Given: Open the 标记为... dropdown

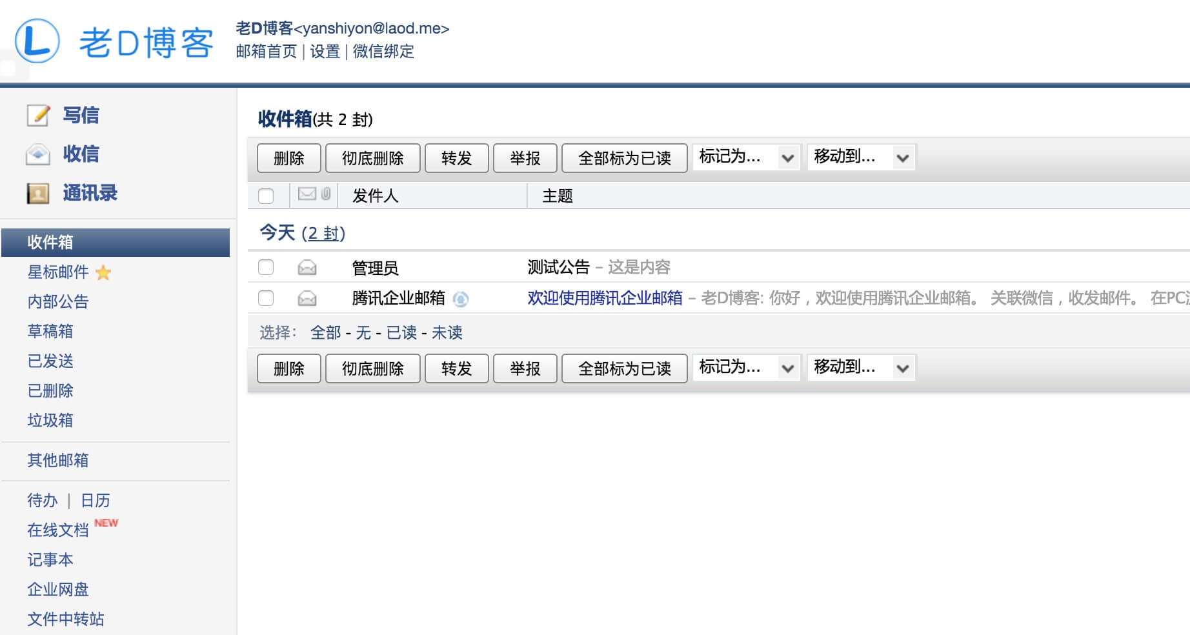Looking at the screenshot, I should pos(745,157).
